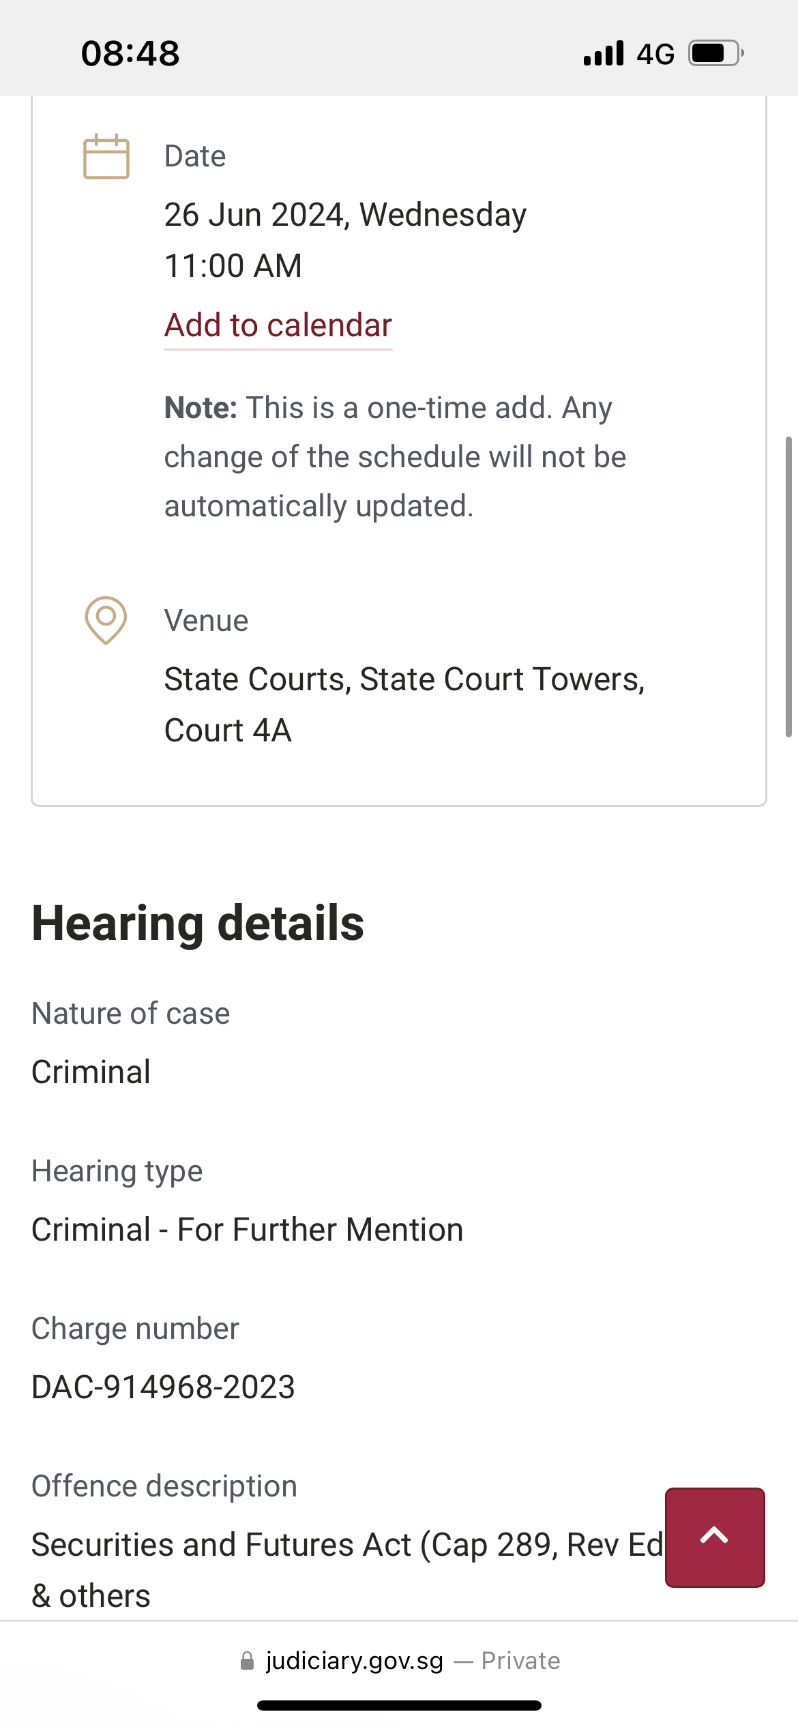
Task: Select charge number DAC-914968-2023 text
Action: click(164, 1387)
